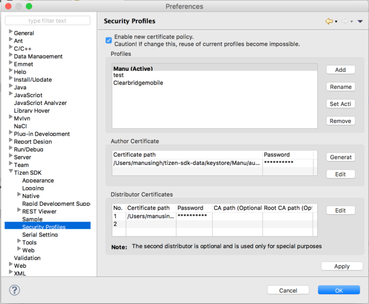Viewport: 369px width, 304px height.
Task: Expand the Native subsection under Tizen SDK
Action: tap(19, 196)
